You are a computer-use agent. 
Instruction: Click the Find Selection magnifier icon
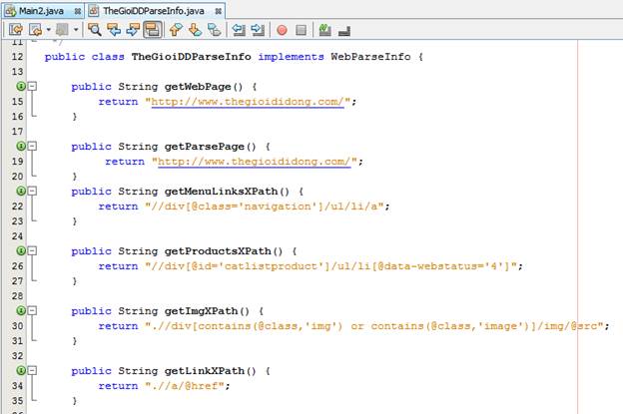[95, 30]
